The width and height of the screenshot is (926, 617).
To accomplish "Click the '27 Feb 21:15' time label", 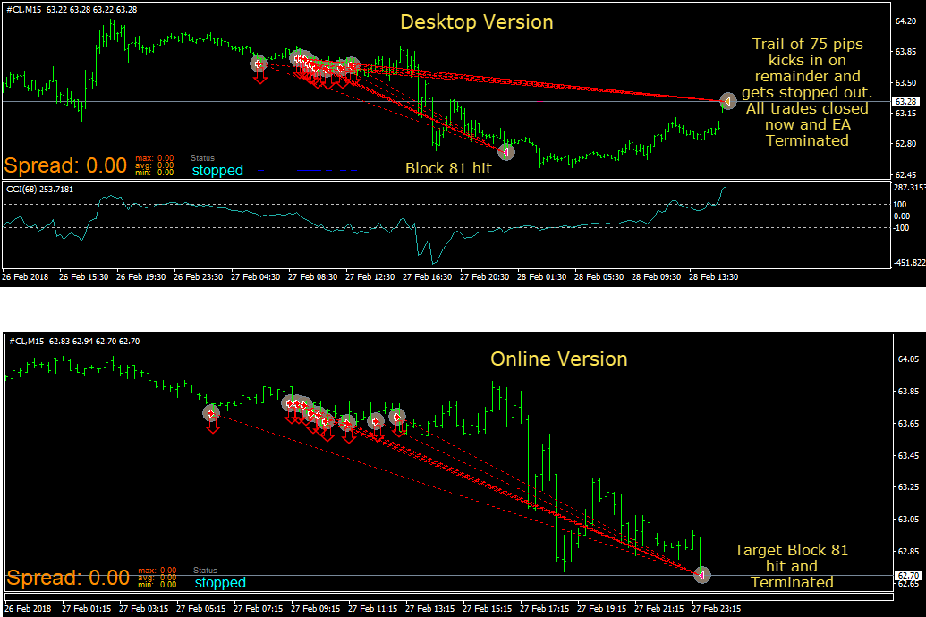I will point(659,609).
